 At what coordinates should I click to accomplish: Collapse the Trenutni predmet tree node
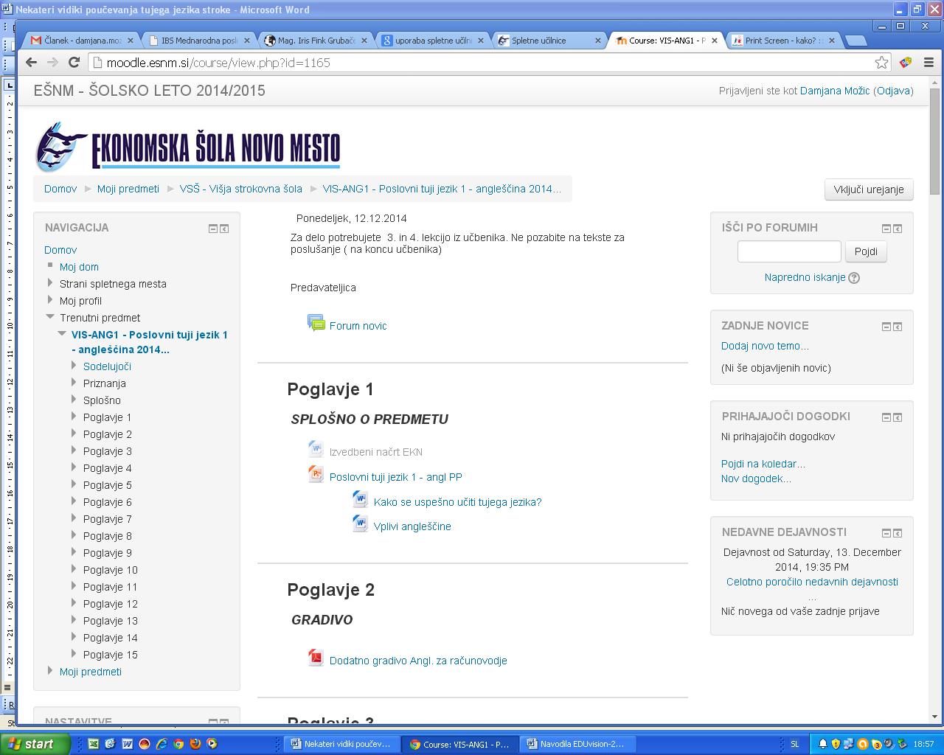tap(50, 317)
